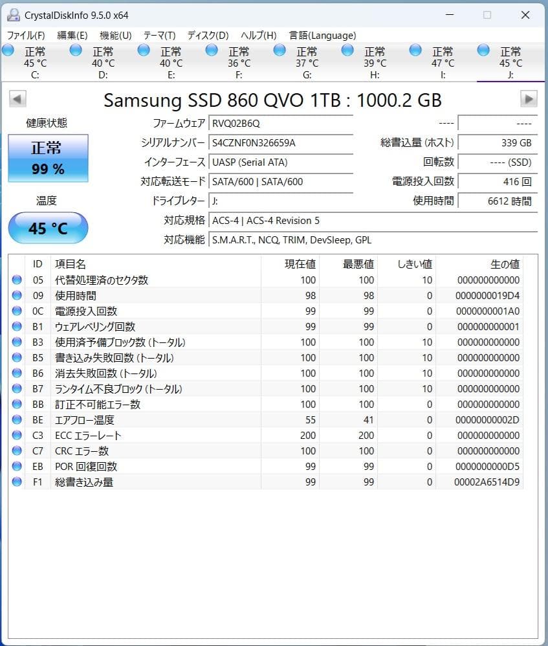Click status icon for attribute B3
The image size is (548, 646).
pyautogui.click(x=17, y=342)
